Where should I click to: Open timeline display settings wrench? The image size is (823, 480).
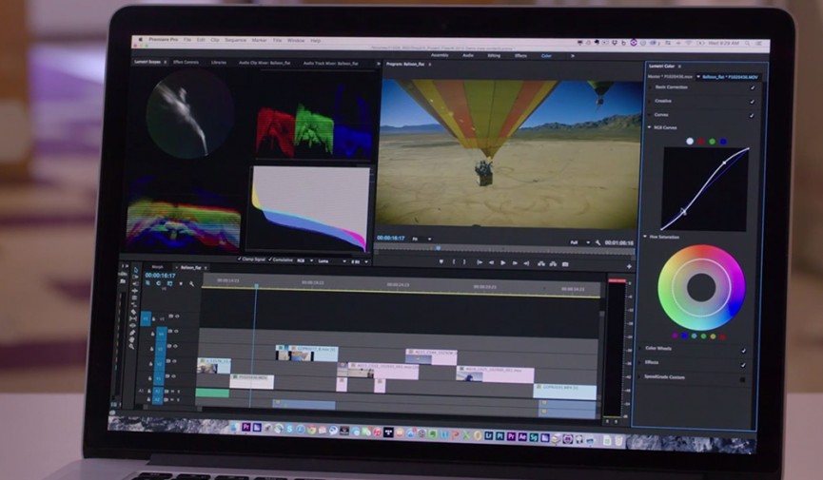191,284
